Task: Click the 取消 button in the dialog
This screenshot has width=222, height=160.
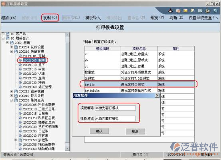Action: pyautogui.click(x=135, y=131)
